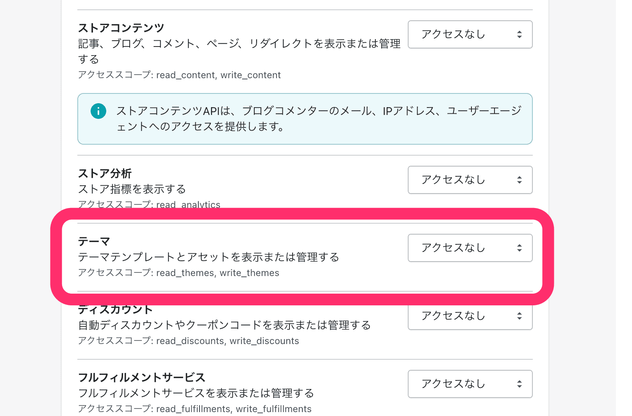Screen dimensions: 632x416
Task: Click the 記事、ブログ、コメント description text
Action: [239, 44]
